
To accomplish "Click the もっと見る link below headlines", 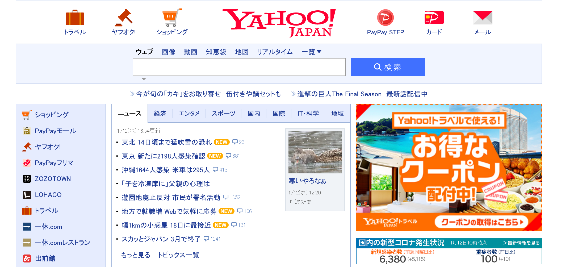I will [x=136, y=255].
